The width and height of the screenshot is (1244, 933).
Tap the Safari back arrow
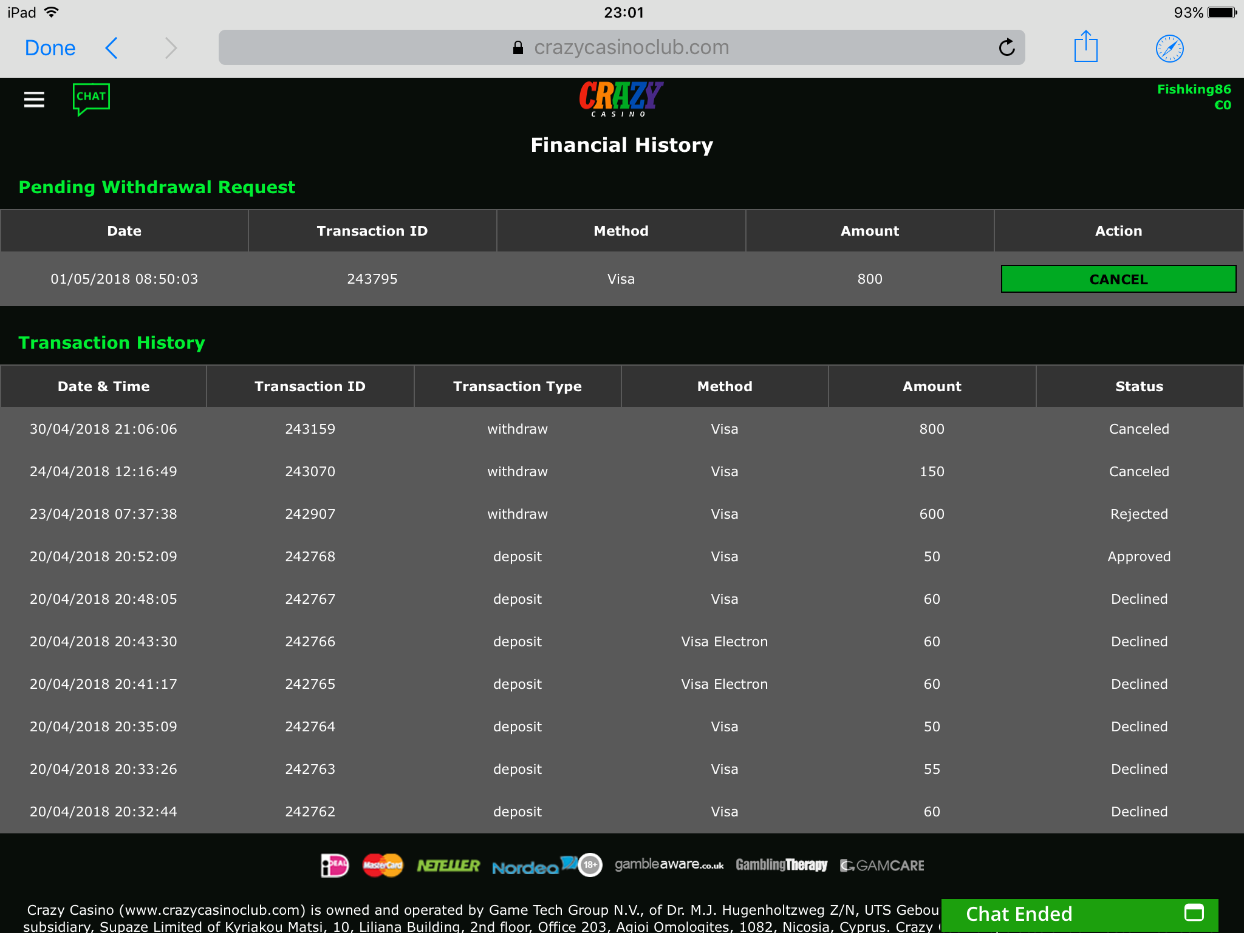click(111, 48)
